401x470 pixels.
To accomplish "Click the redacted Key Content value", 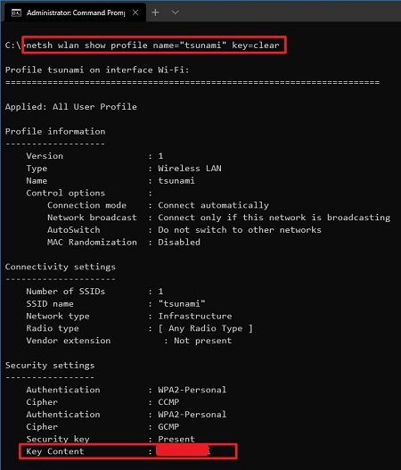I will 183,450.
